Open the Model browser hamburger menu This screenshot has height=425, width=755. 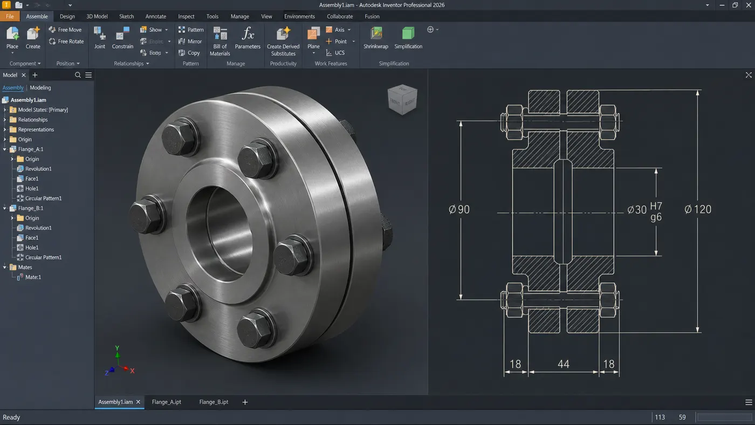(88, 75)
